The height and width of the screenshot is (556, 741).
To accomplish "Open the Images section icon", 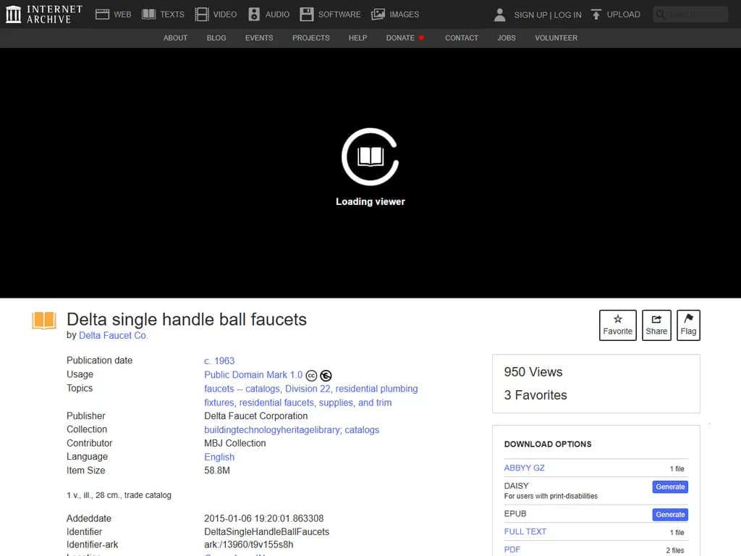I will (378, 14).
